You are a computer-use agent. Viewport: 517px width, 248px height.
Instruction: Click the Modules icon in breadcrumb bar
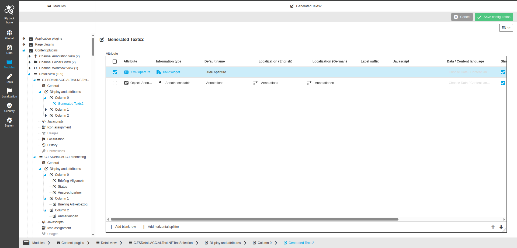[x=26, y=243]
